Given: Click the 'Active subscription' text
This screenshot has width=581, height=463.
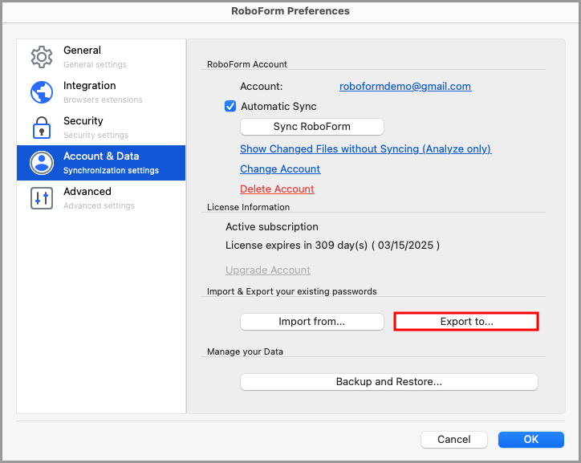Looking at the screenshot, I should [272, 226].
